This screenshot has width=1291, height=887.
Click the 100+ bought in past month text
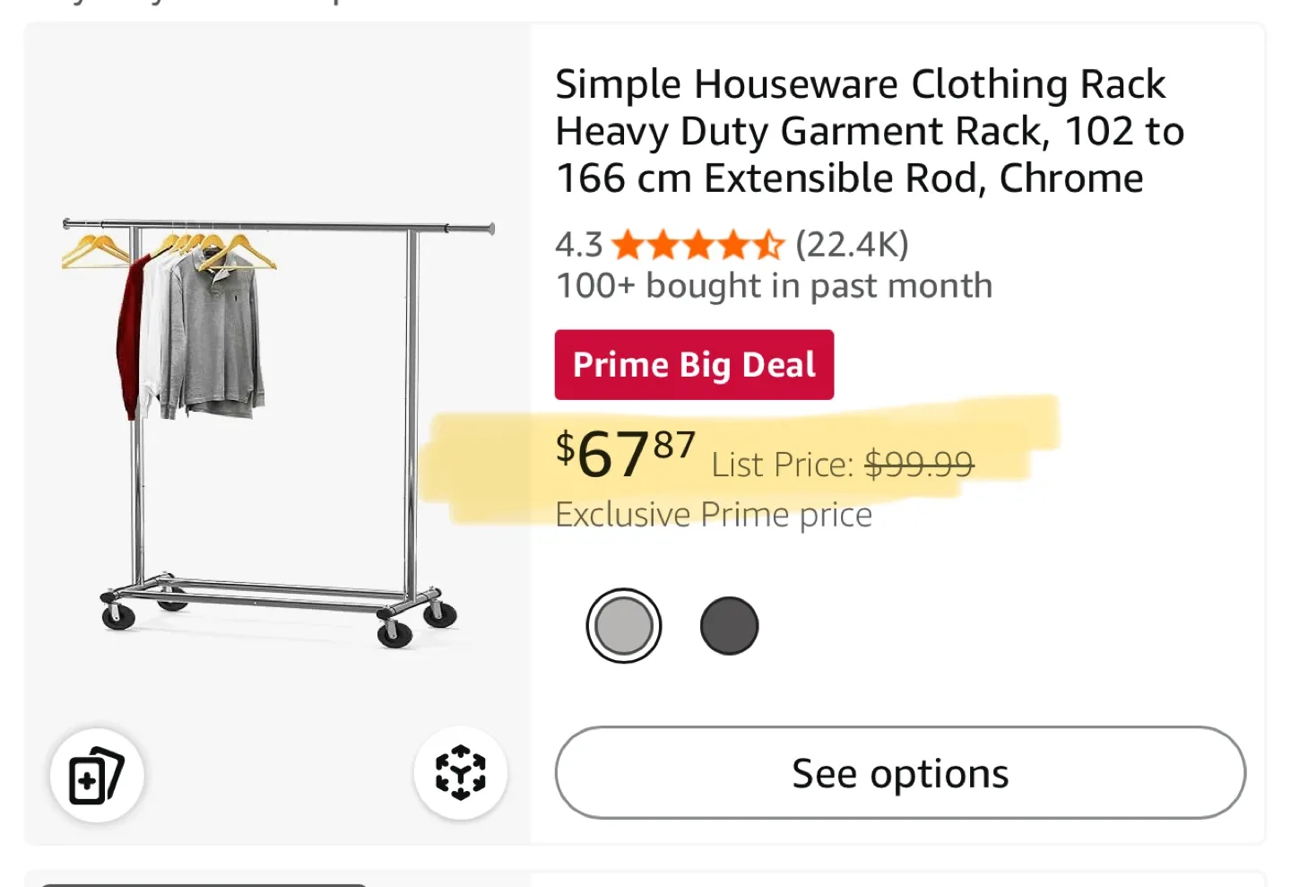pyautogui.click(x=773, y=285)
